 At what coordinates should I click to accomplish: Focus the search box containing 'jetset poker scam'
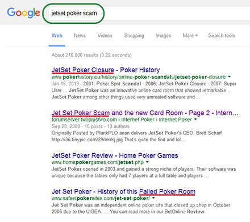coord(149,13)
